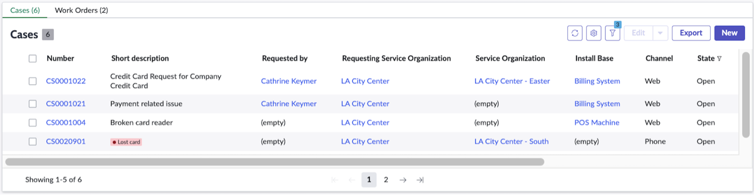This screenshot has height=196, width=754.
Task: Click 'Showing 1-5 of 6' text
Action: (53, 180)
